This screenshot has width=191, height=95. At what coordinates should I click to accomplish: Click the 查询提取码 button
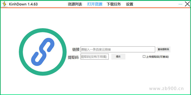tap(163, 49)
